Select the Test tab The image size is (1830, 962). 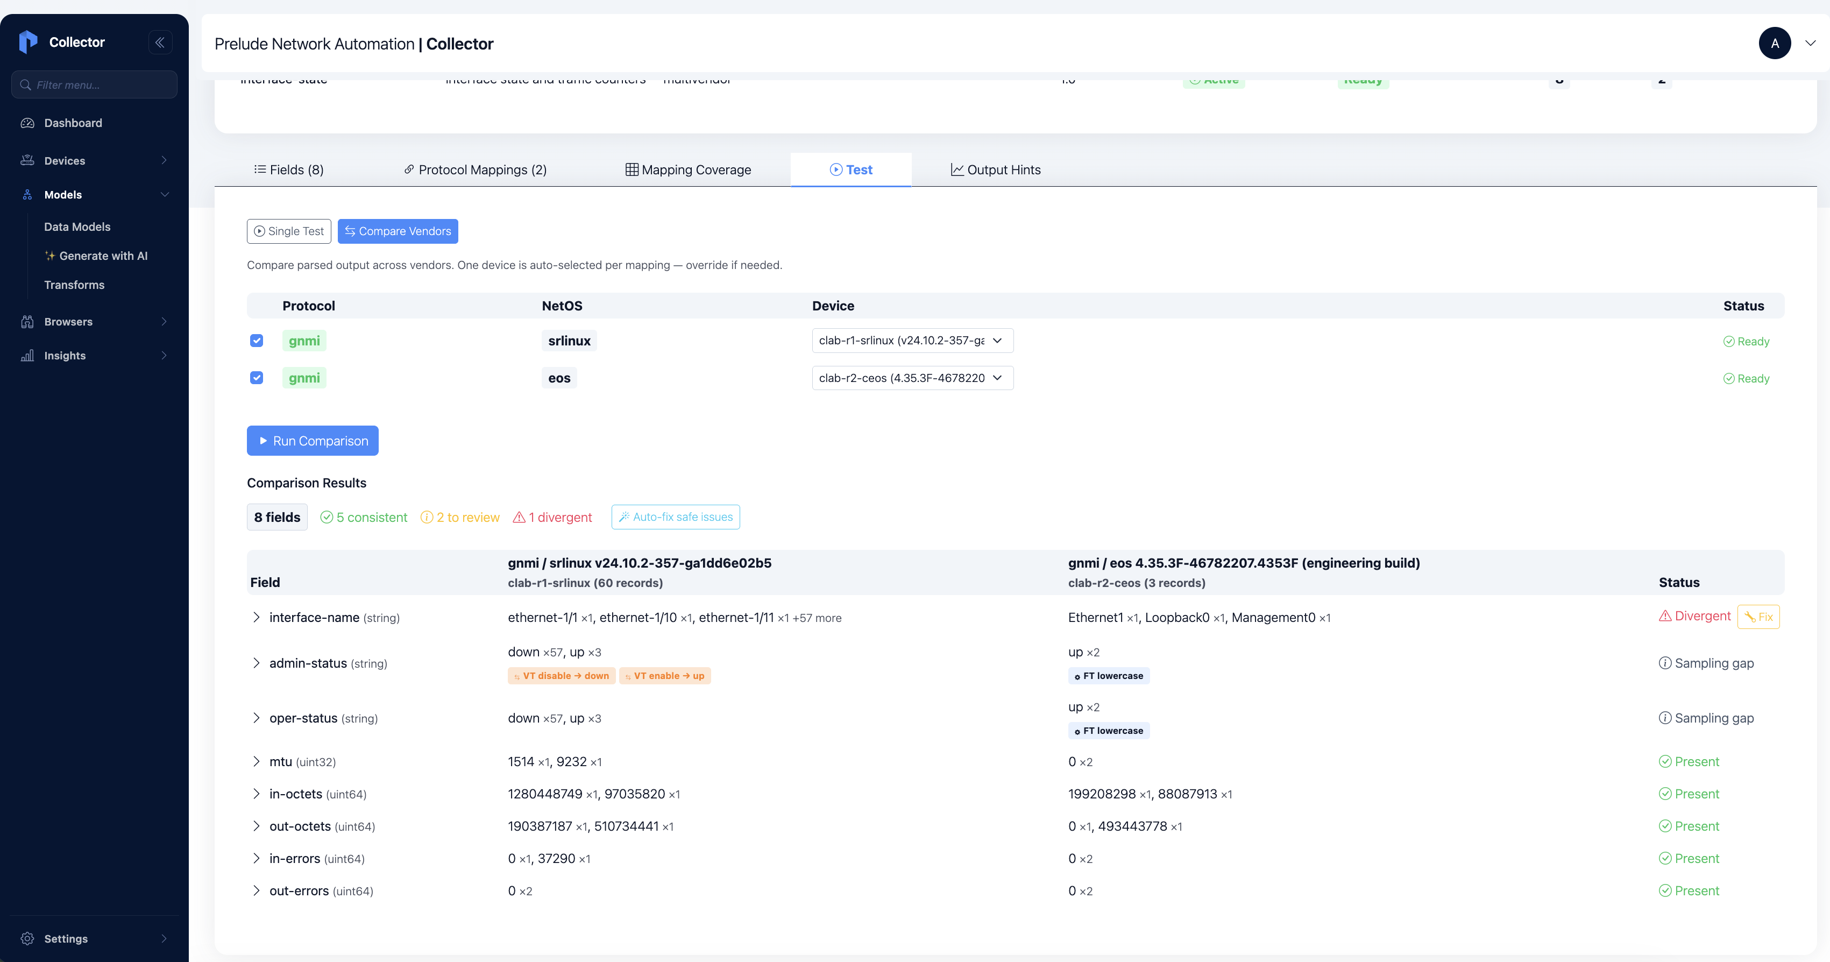(851, 170)
